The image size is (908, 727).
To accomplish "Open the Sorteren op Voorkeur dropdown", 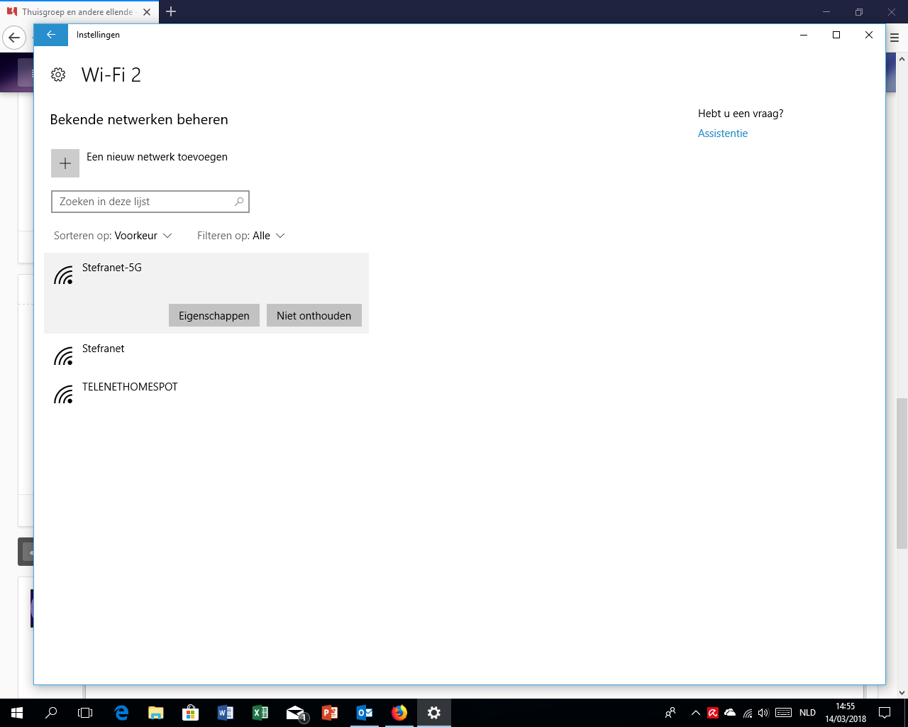I will point(113,236).
